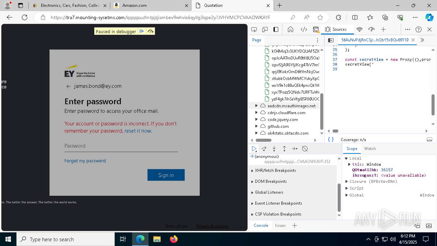Step over next function call in debugger toolbar
Viewport: 437px width, 246px height.
tap(264, 149)
